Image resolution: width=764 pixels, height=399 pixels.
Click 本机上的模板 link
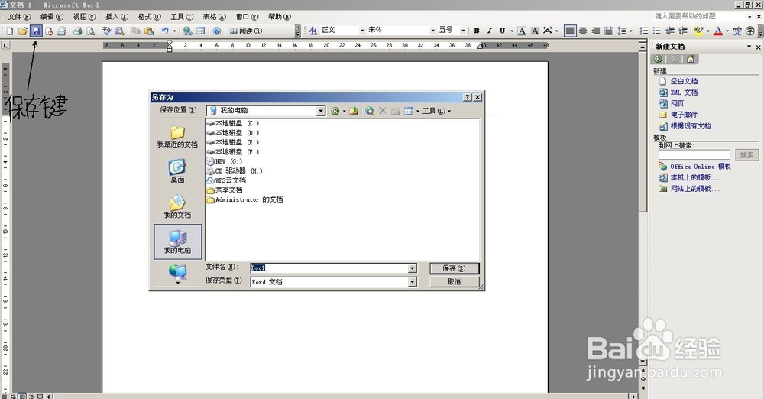694,178
